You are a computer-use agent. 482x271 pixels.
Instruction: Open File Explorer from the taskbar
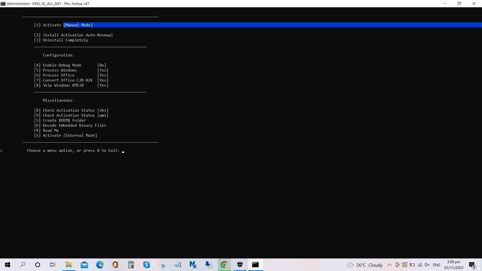69,265
